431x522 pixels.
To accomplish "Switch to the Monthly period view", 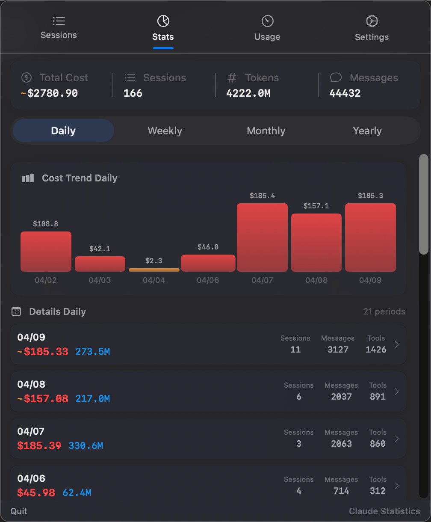I will point(266,130).
